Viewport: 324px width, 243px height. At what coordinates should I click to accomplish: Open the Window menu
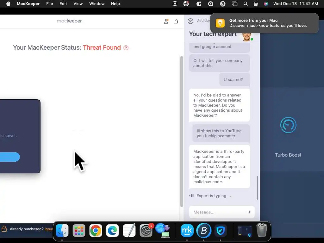tap(97, 4)
